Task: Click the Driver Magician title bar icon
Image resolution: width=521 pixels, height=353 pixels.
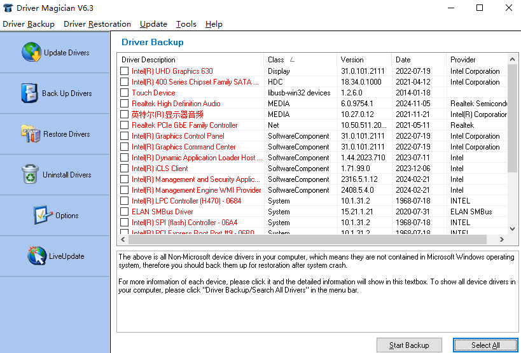Action: (8, 8)
